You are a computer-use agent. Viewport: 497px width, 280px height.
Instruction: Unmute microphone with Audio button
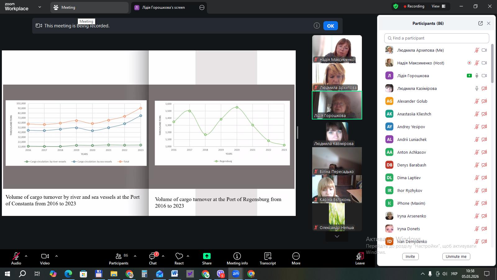[x=16, y=256]
